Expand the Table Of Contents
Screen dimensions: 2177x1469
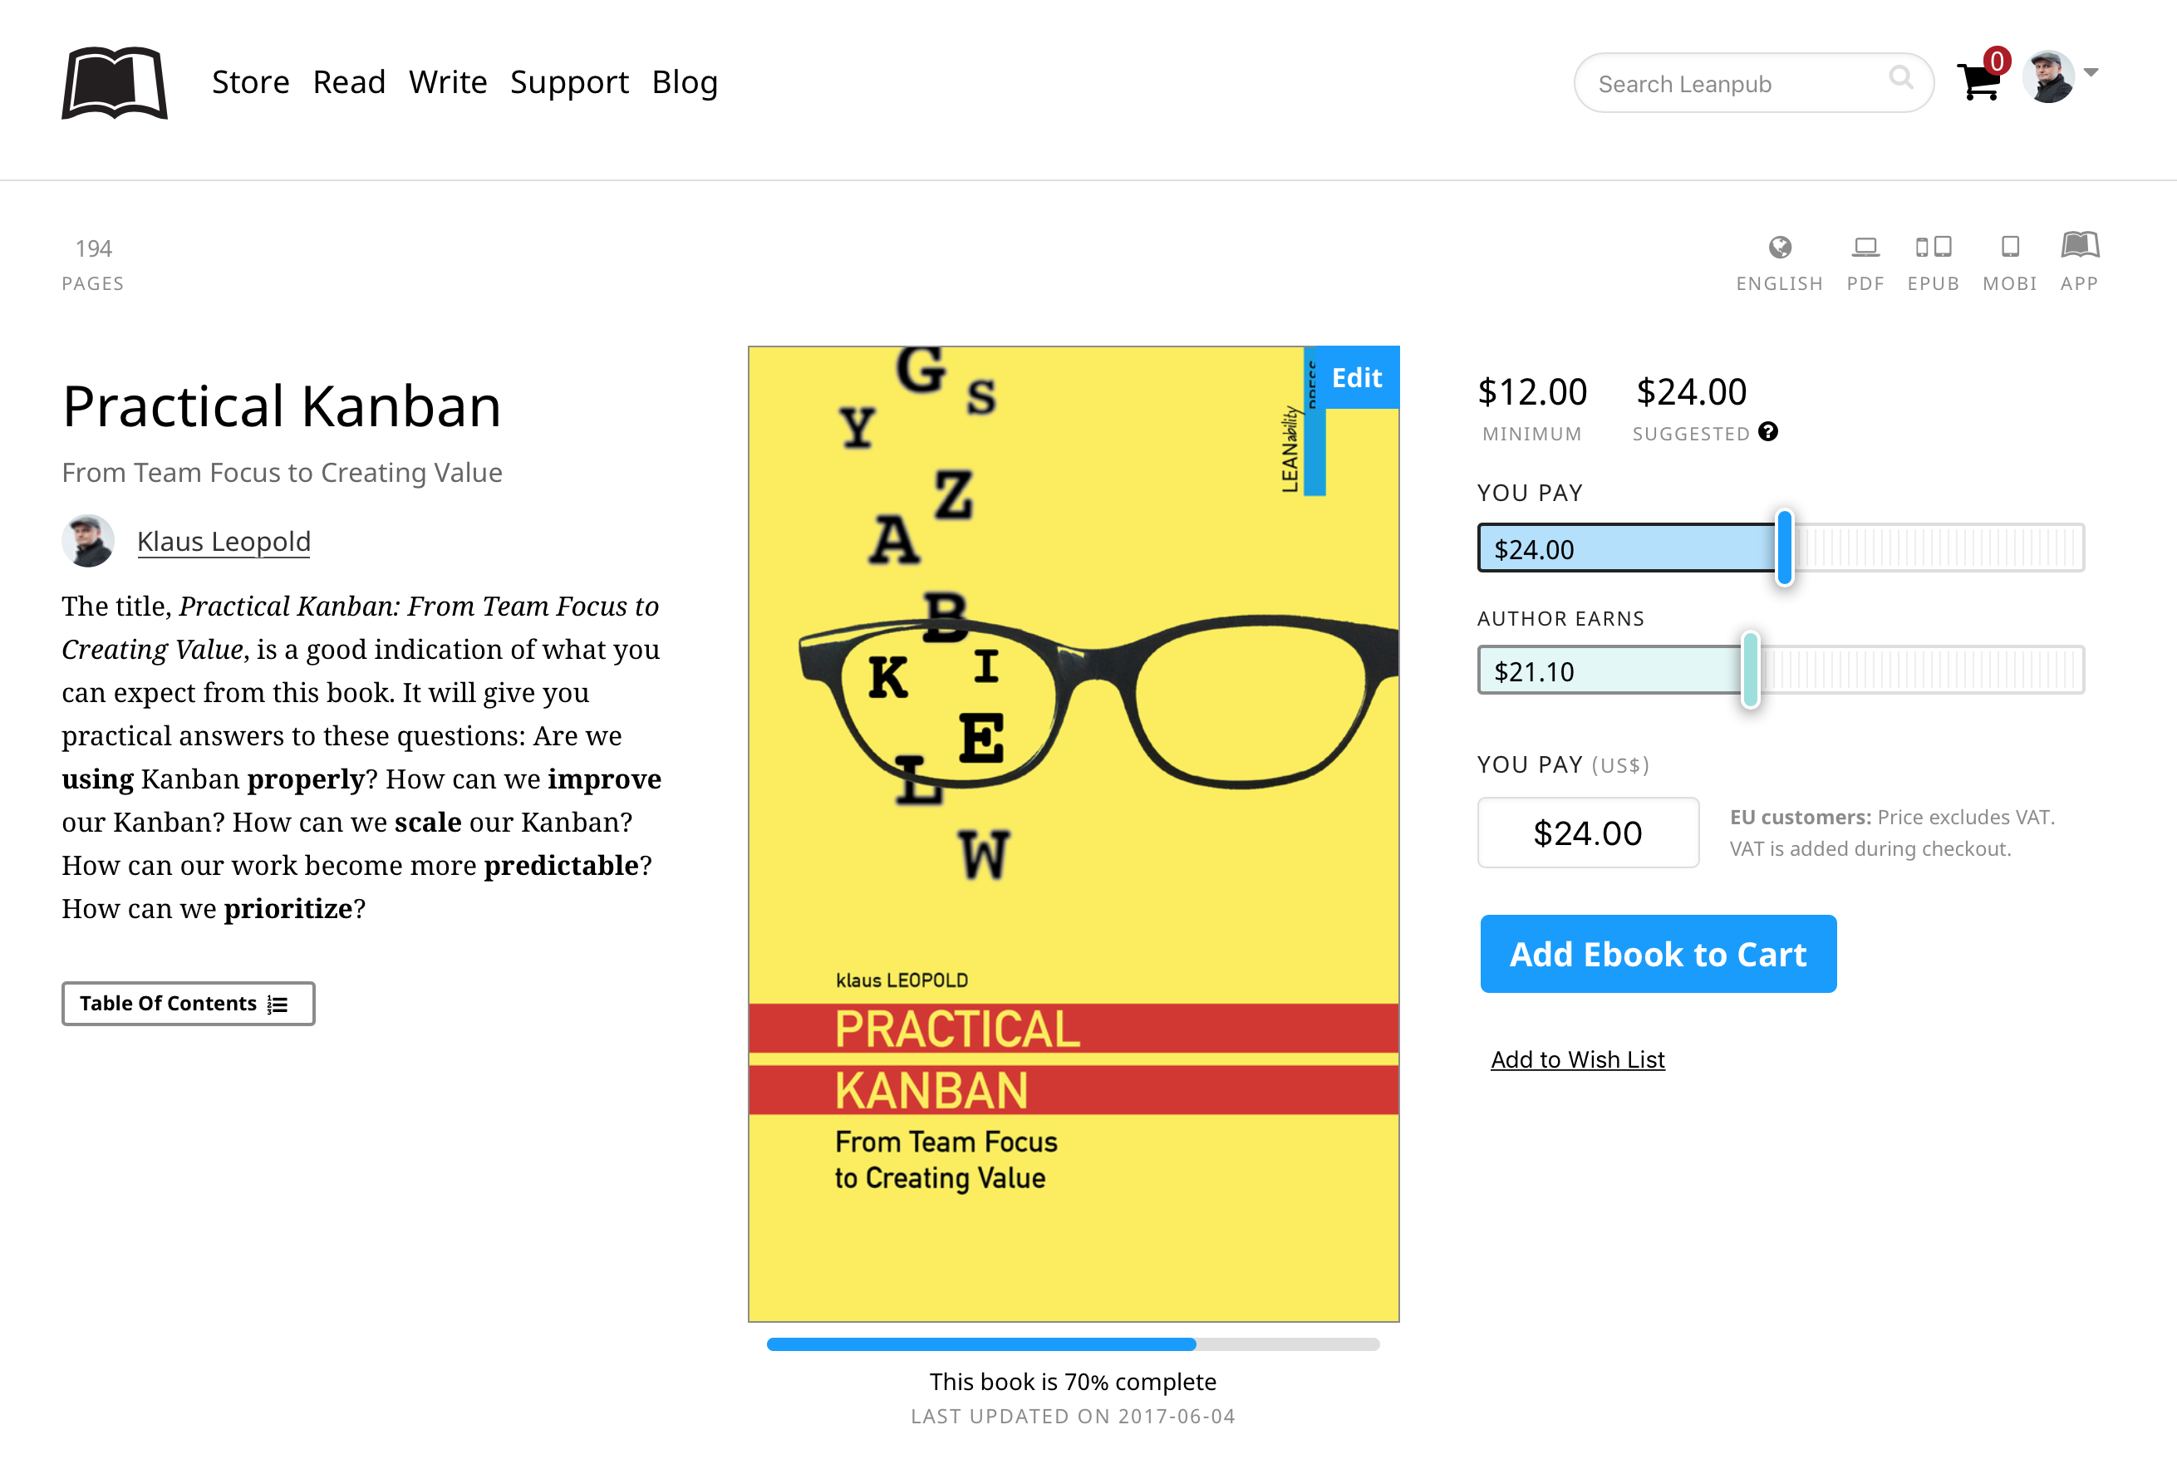(187, 1004)
